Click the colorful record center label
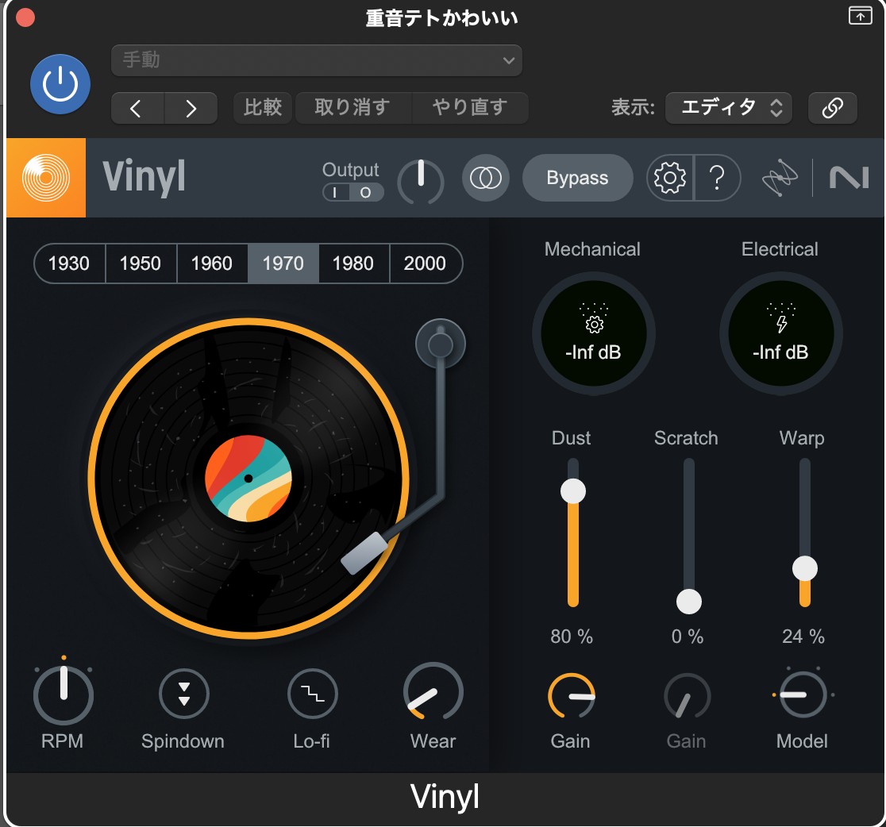The image size is (886, 827). 248,478
